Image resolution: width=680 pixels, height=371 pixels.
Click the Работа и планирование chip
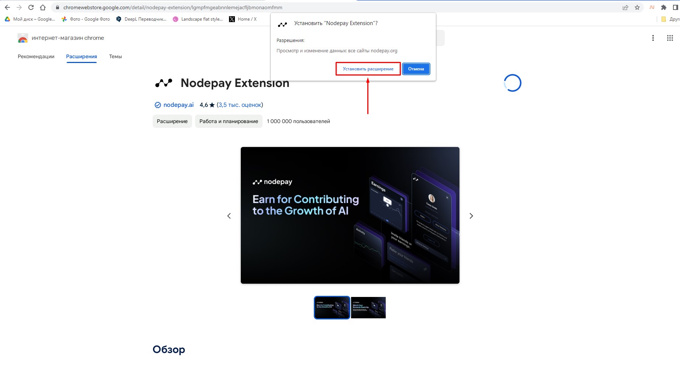point(229,121)
